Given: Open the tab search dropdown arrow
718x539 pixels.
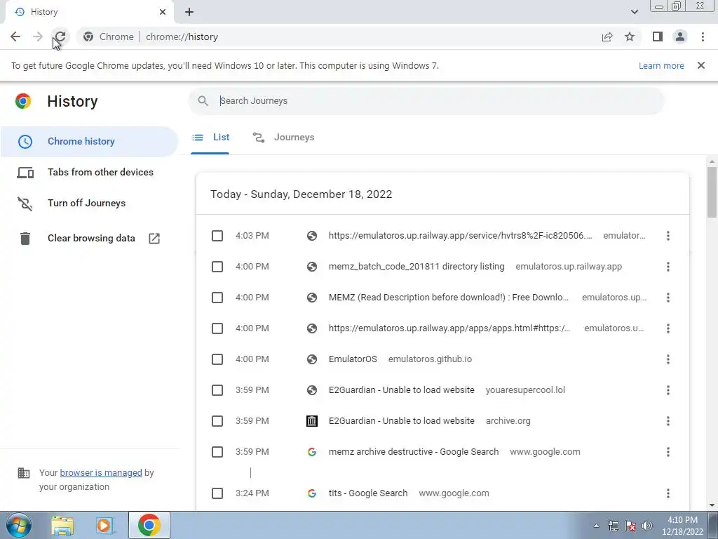Looking at the screenshot, I should point(634,12).
